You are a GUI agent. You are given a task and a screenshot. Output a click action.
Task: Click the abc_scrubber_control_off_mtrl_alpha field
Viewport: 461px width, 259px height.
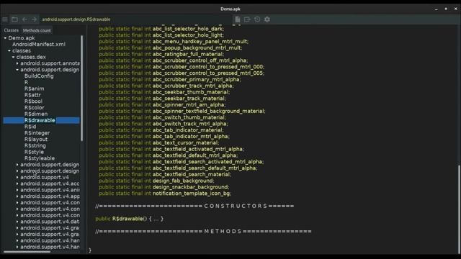174,60
